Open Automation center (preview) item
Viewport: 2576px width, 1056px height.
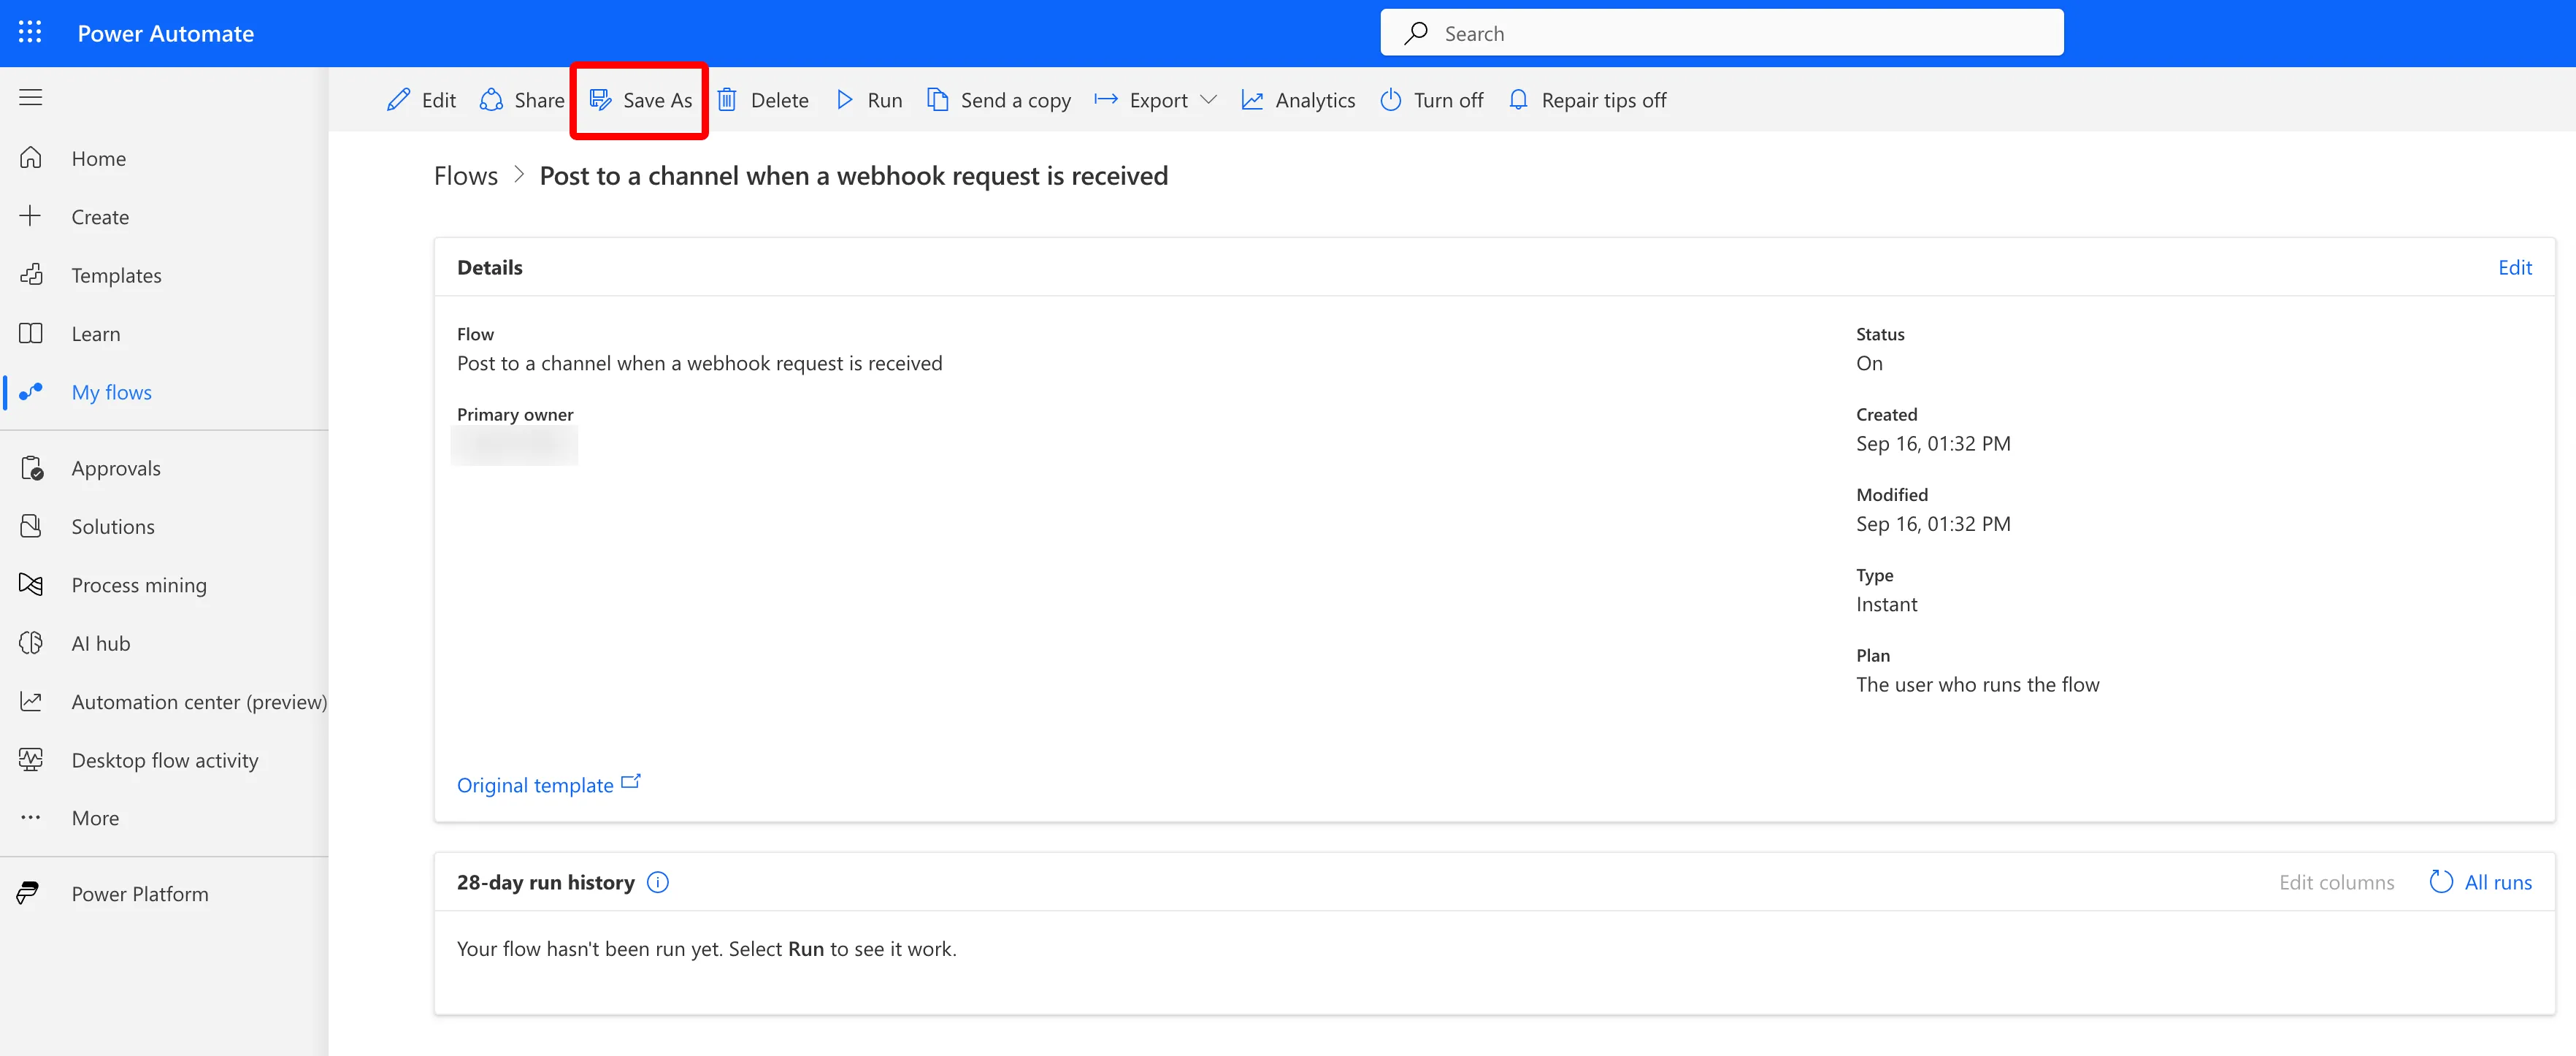coord(164,702)
